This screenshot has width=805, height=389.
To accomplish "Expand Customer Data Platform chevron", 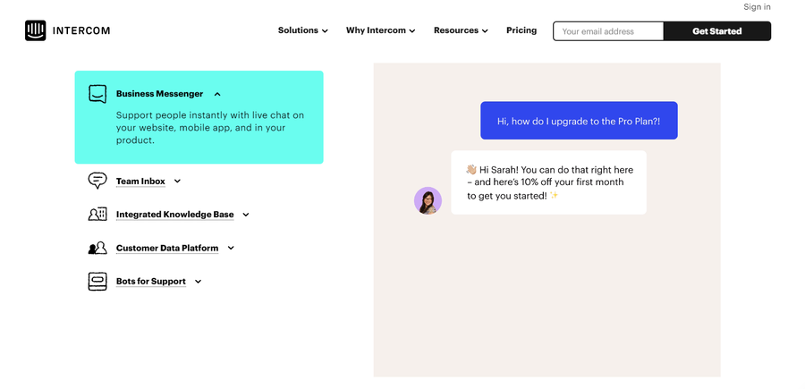I will point(231,248).
